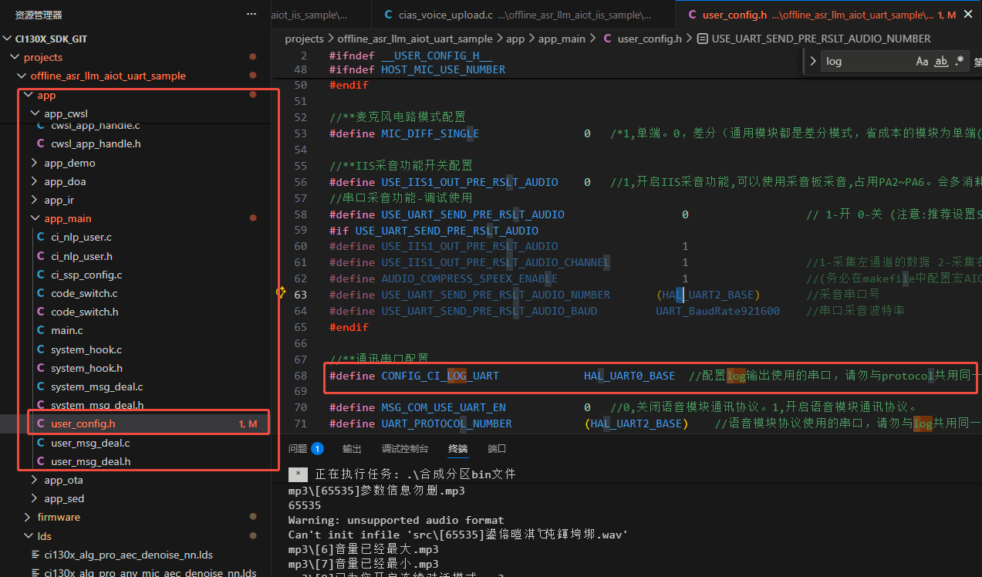Click the chevron to expand the replace field
Image resolution: width=982 pixels, height=577 pixels.
click(812, 60)
